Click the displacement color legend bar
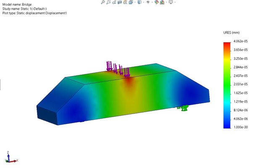The image size is (269, 168). [227, 85]
